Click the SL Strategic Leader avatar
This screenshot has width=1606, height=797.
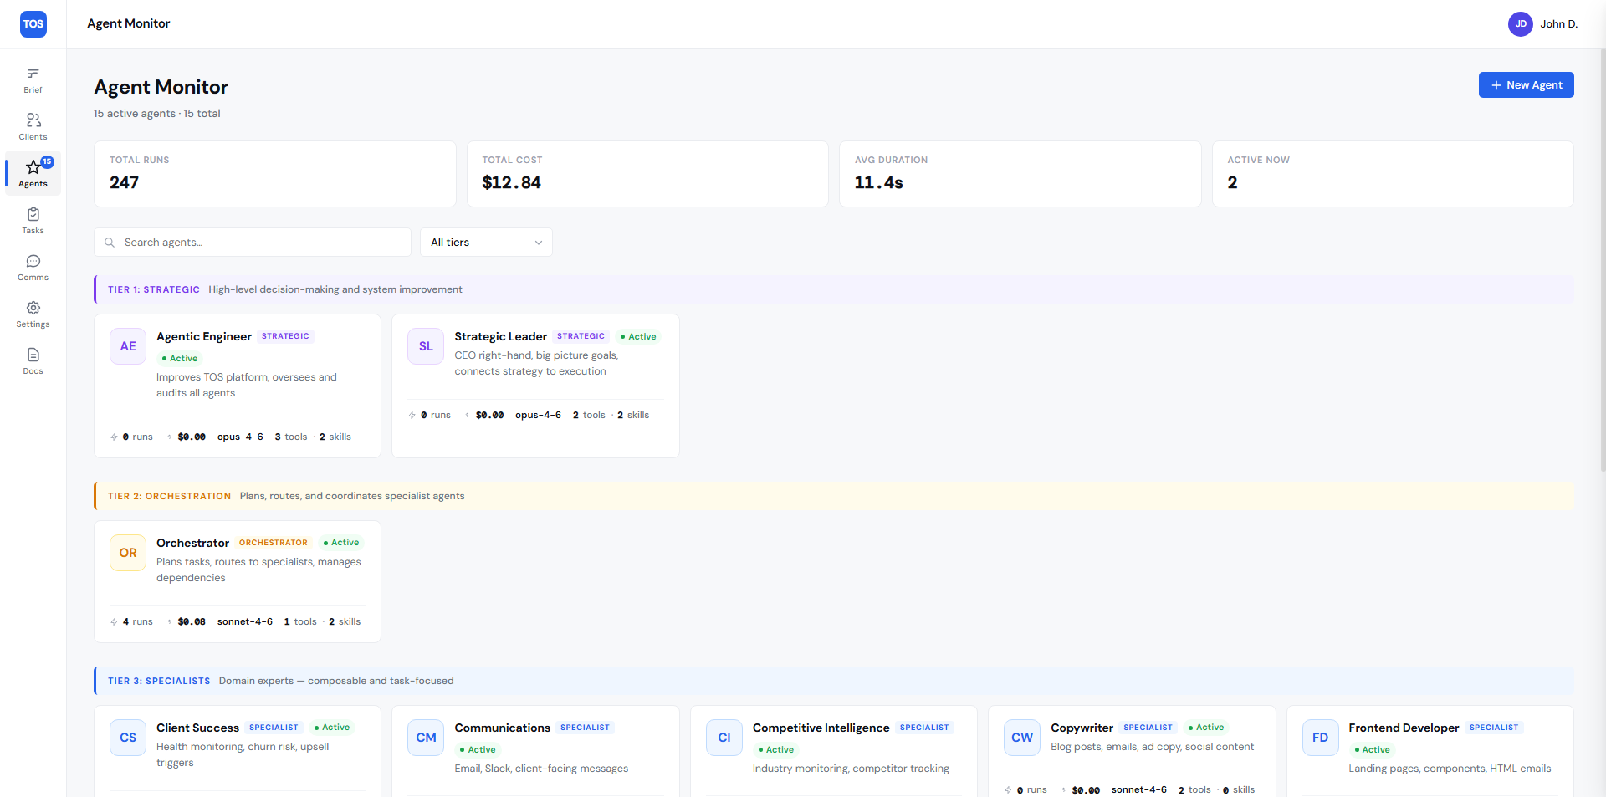click(x=426, y=346)
